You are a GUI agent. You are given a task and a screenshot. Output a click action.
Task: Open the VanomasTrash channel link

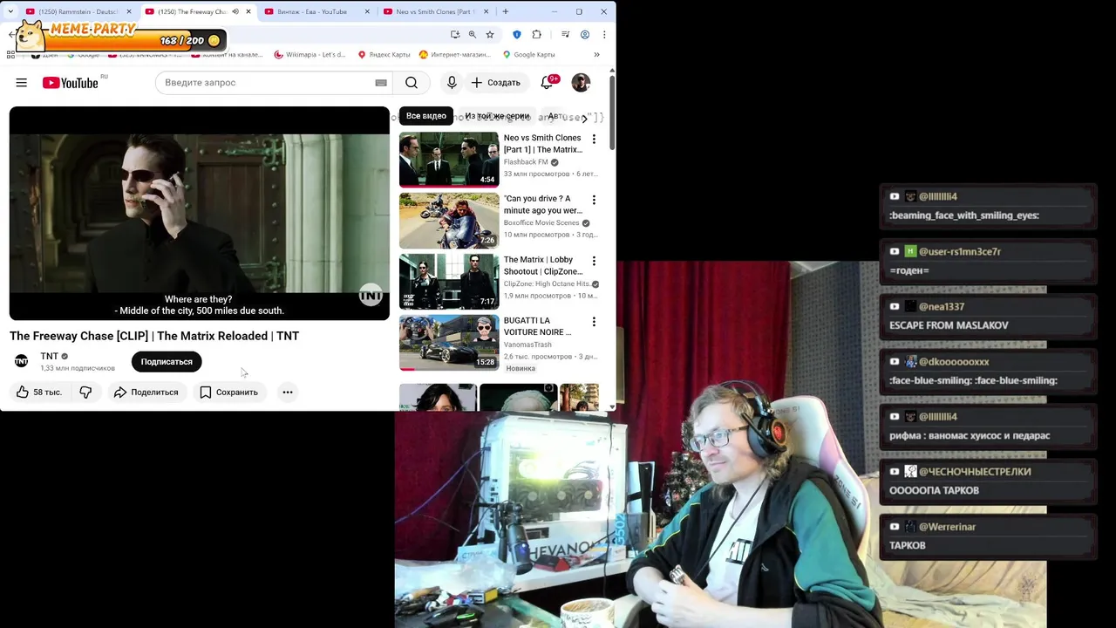(527, 345)
